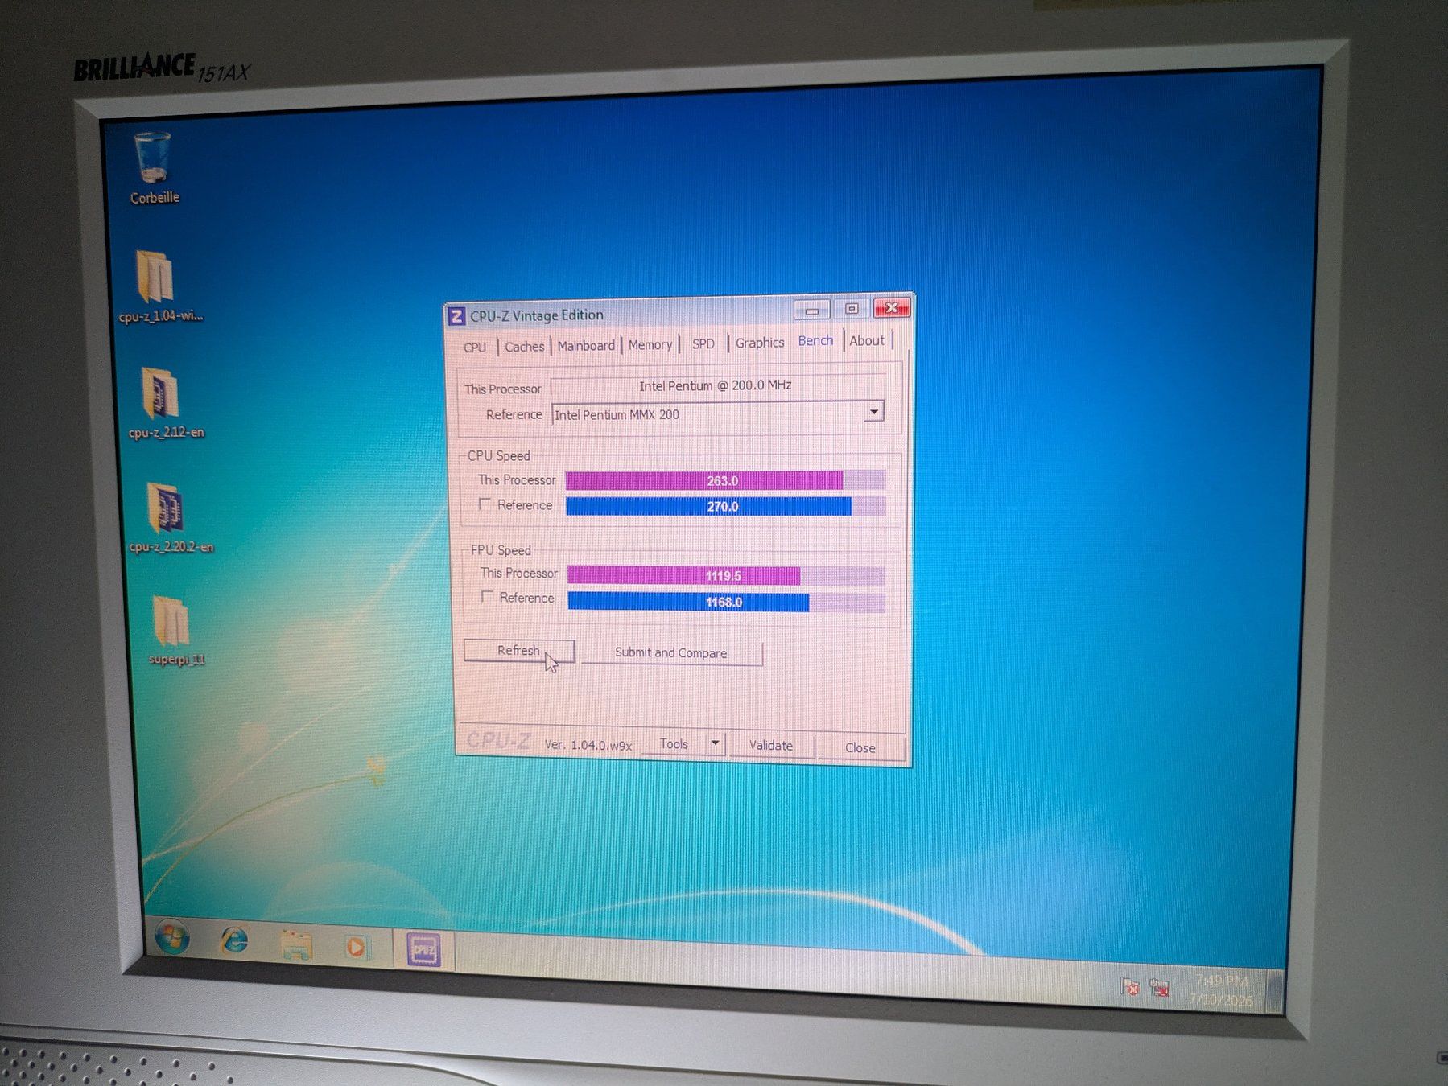
Task: Click the CPU Speed This Processor 263.0 bar
Action: (725, 480)
